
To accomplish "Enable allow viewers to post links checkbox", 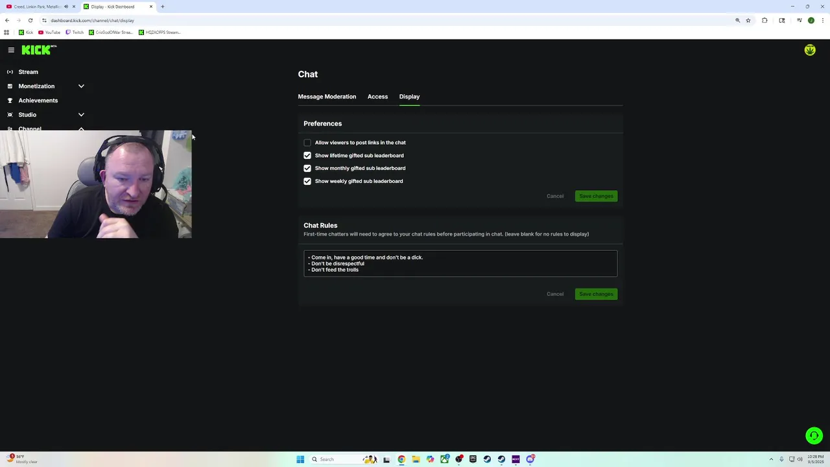I will coord(307,143).
